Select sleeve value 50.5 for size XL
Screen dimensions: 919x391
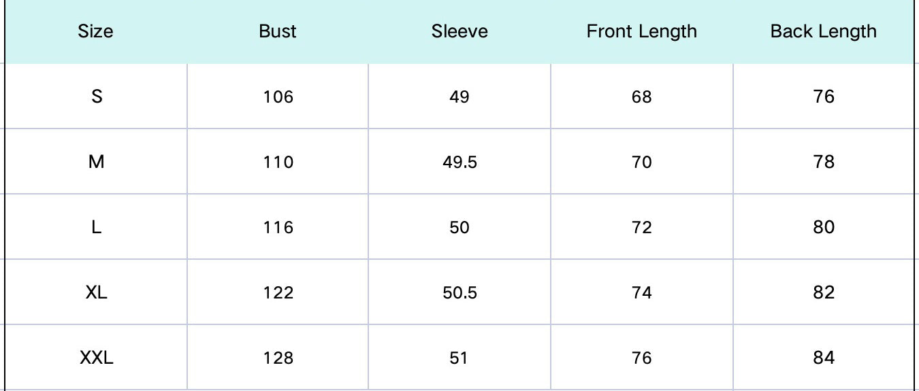459,293
